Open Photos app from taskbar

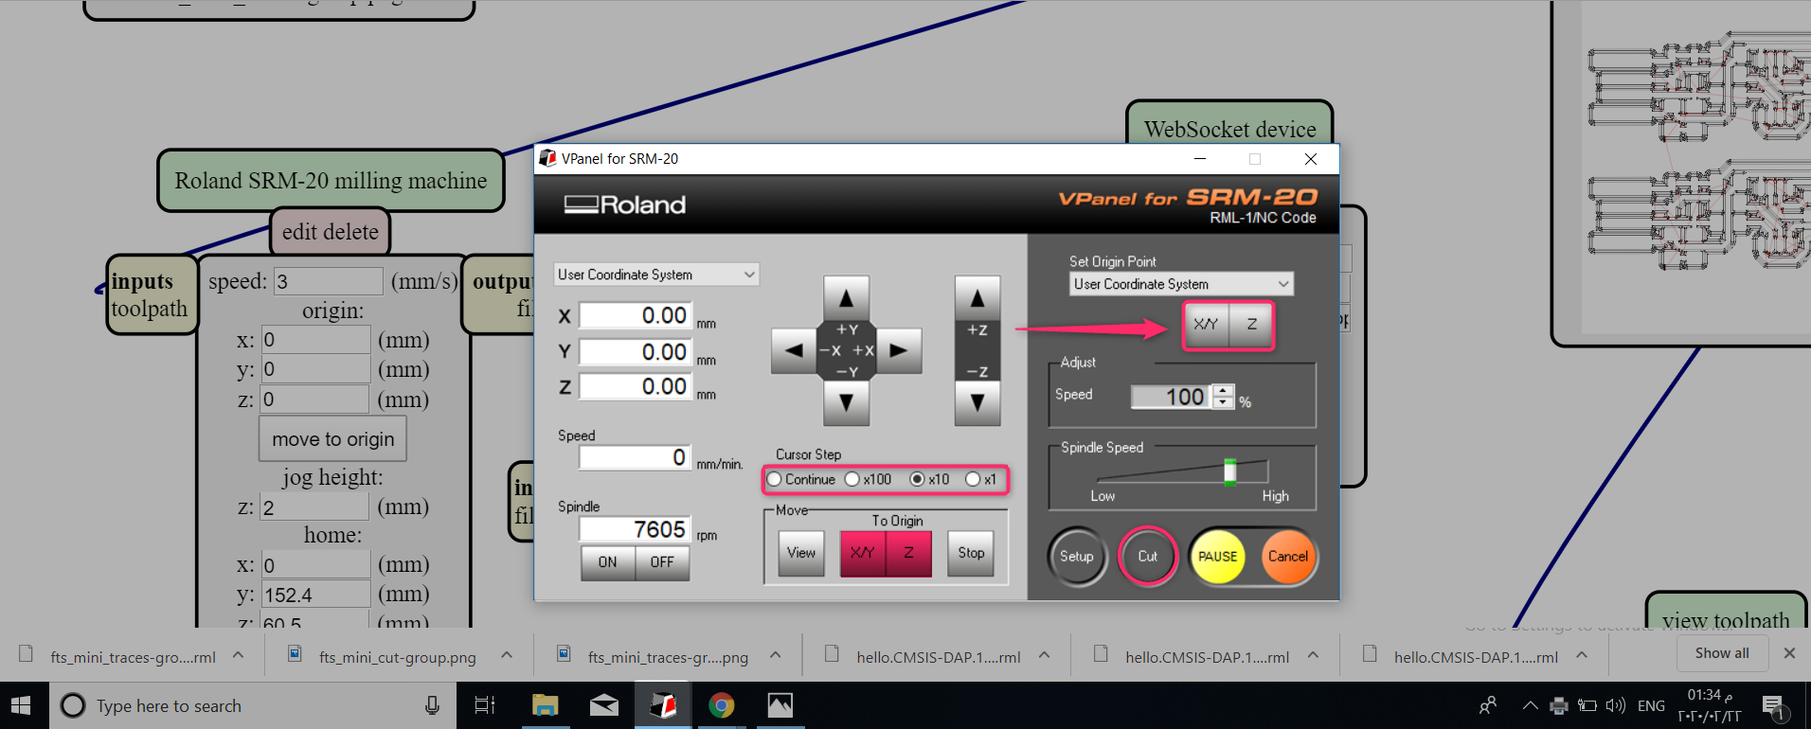click(x=780, y=705)
